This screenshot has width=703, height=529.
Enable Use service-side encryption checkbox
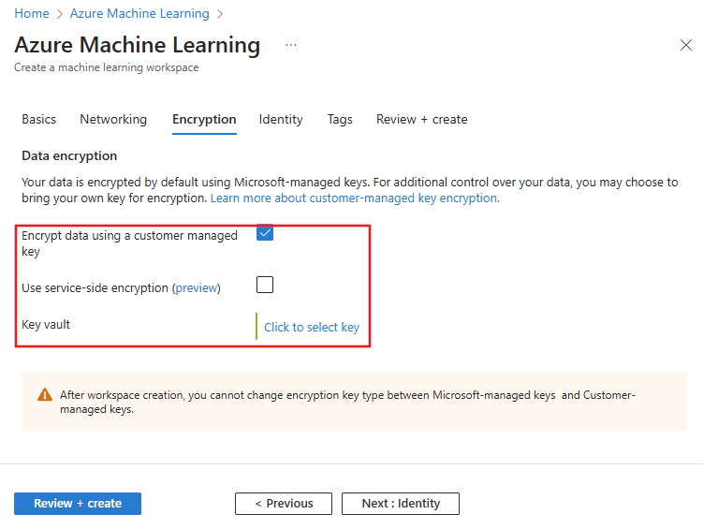click(265, 285)
